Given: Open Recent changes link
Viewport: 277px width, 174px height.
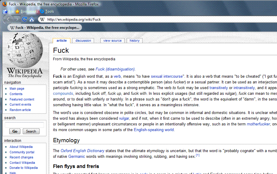Looking at the screenshot, I should 21,157.
